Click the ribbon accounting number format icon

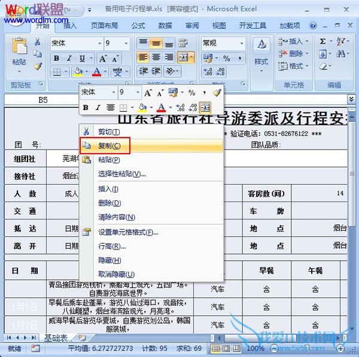pyautogui.click(x=208, y=58)
